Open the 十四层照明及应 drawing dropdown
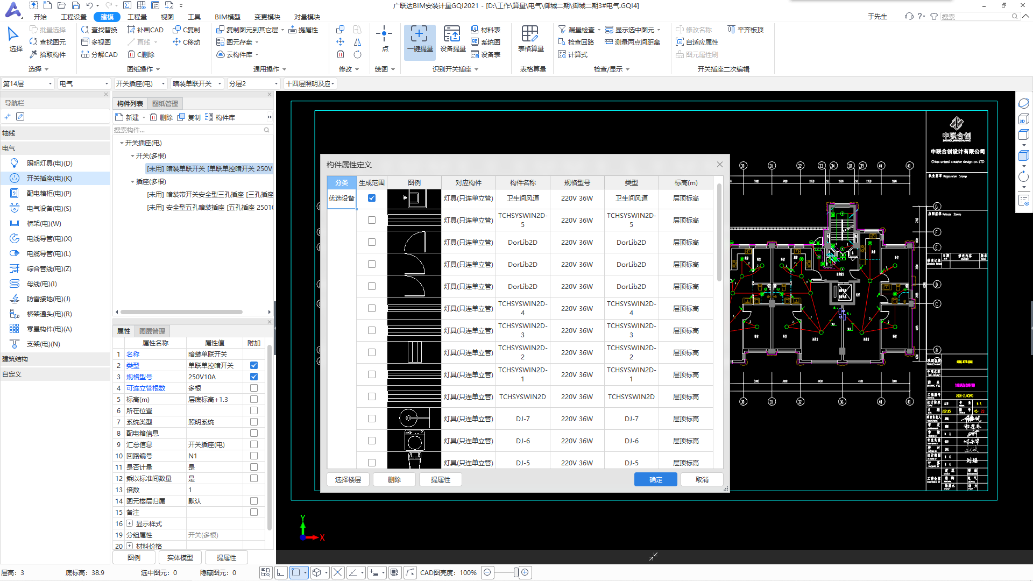 (310, 83)
